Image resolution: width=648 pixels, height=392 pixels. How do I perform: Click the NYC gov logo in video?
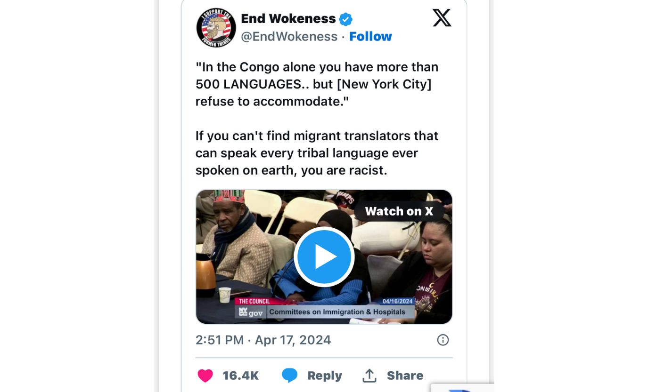[251, 312]
